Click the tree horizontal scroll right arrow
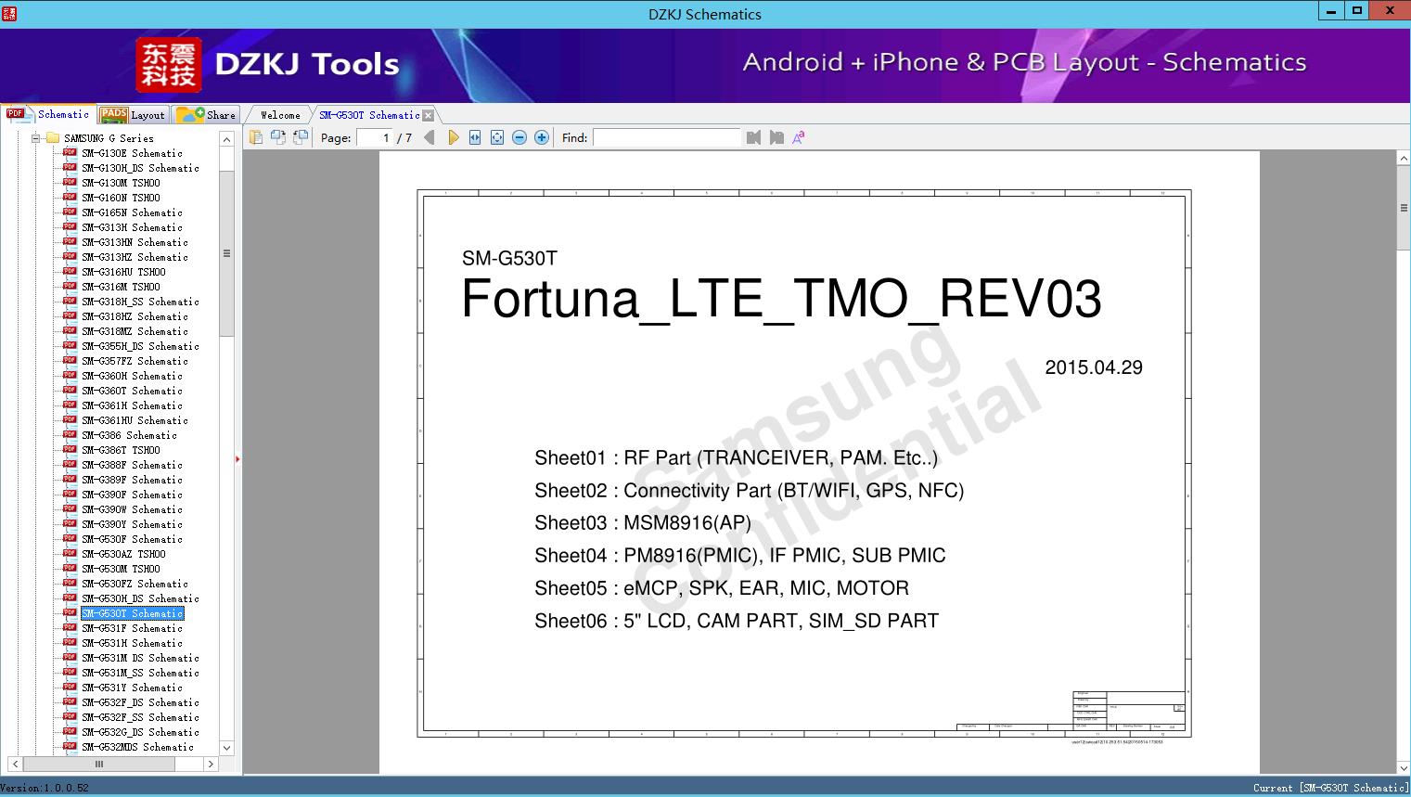The image size is (1411, 797). [x=211, y=765]
